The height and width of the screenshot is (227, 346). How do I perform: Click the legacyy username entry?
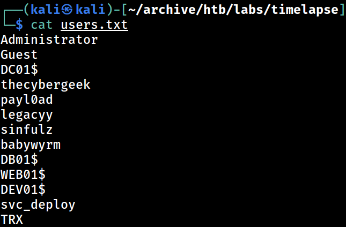27,115
